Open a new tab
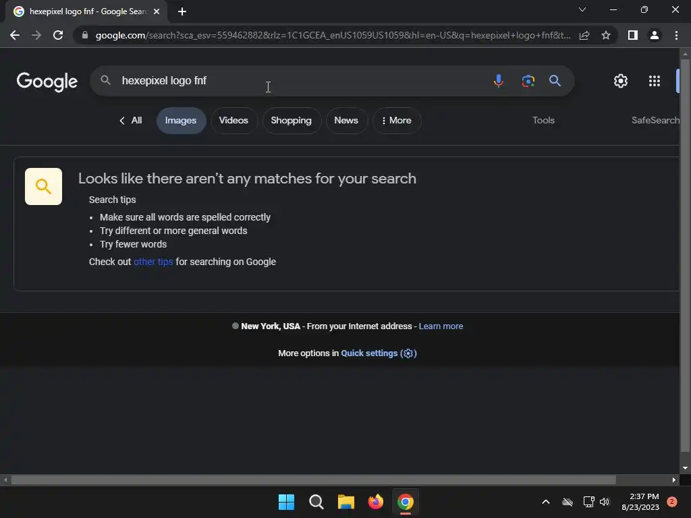Image resolution: width=691 pixels, height=518 pixels. 182,11
